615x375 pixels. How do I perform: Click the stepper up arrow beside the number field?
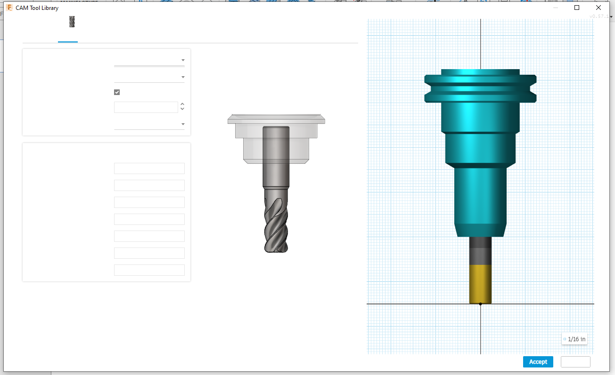coord(182,104)
